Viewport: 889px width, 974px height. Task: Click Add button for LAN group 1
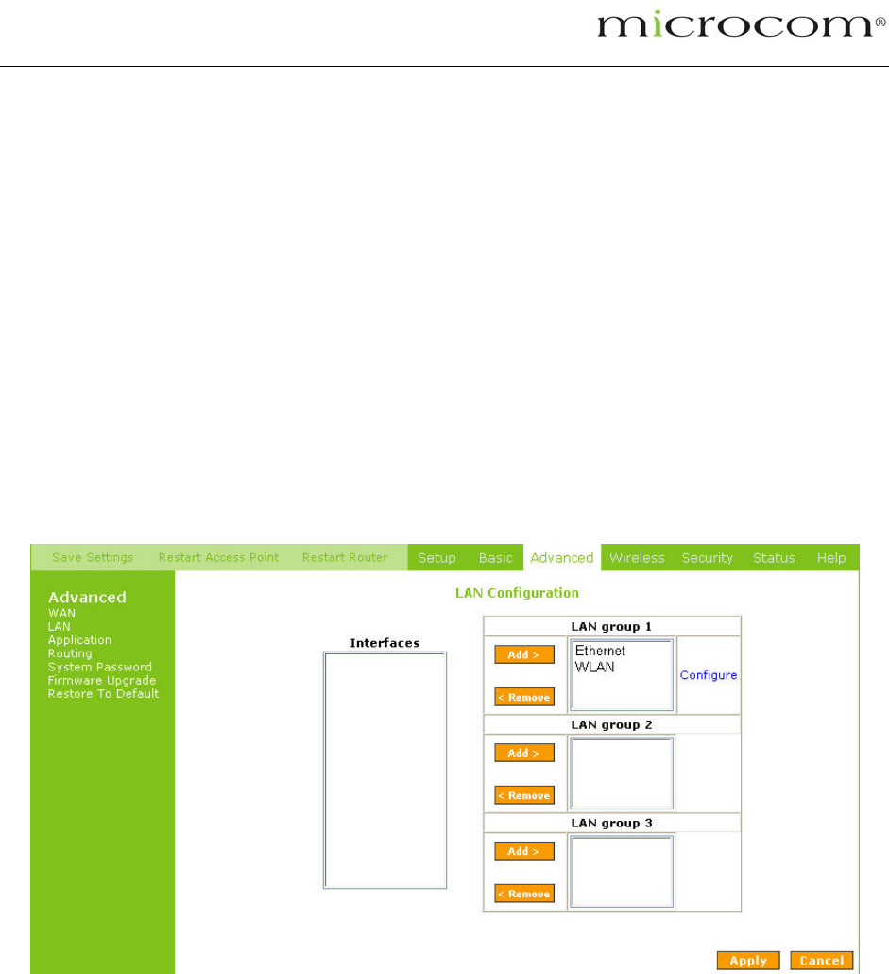tap(523, 655)
